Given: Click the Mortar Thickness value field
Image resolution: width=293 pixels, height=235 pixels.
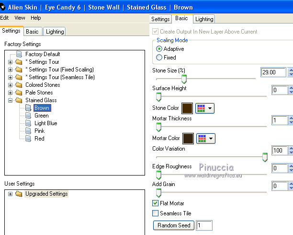Looking at the screenshot, I should (x=280, y=120).
